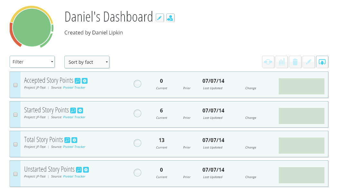Open magnifier for Accepted Story Points

click(78, 81)
